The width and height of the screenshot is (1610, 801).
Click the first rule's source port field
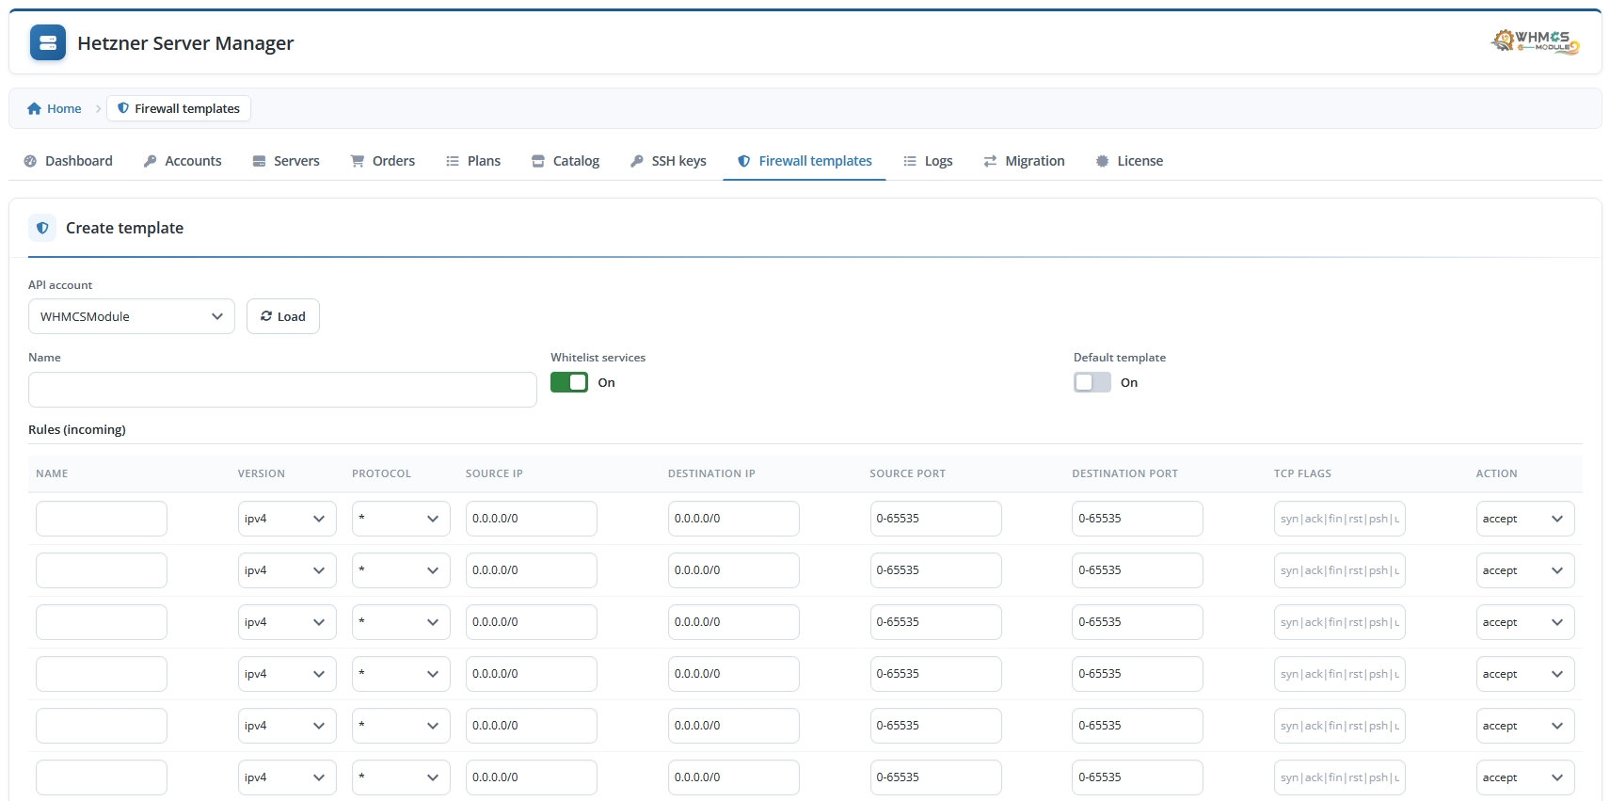935,519
